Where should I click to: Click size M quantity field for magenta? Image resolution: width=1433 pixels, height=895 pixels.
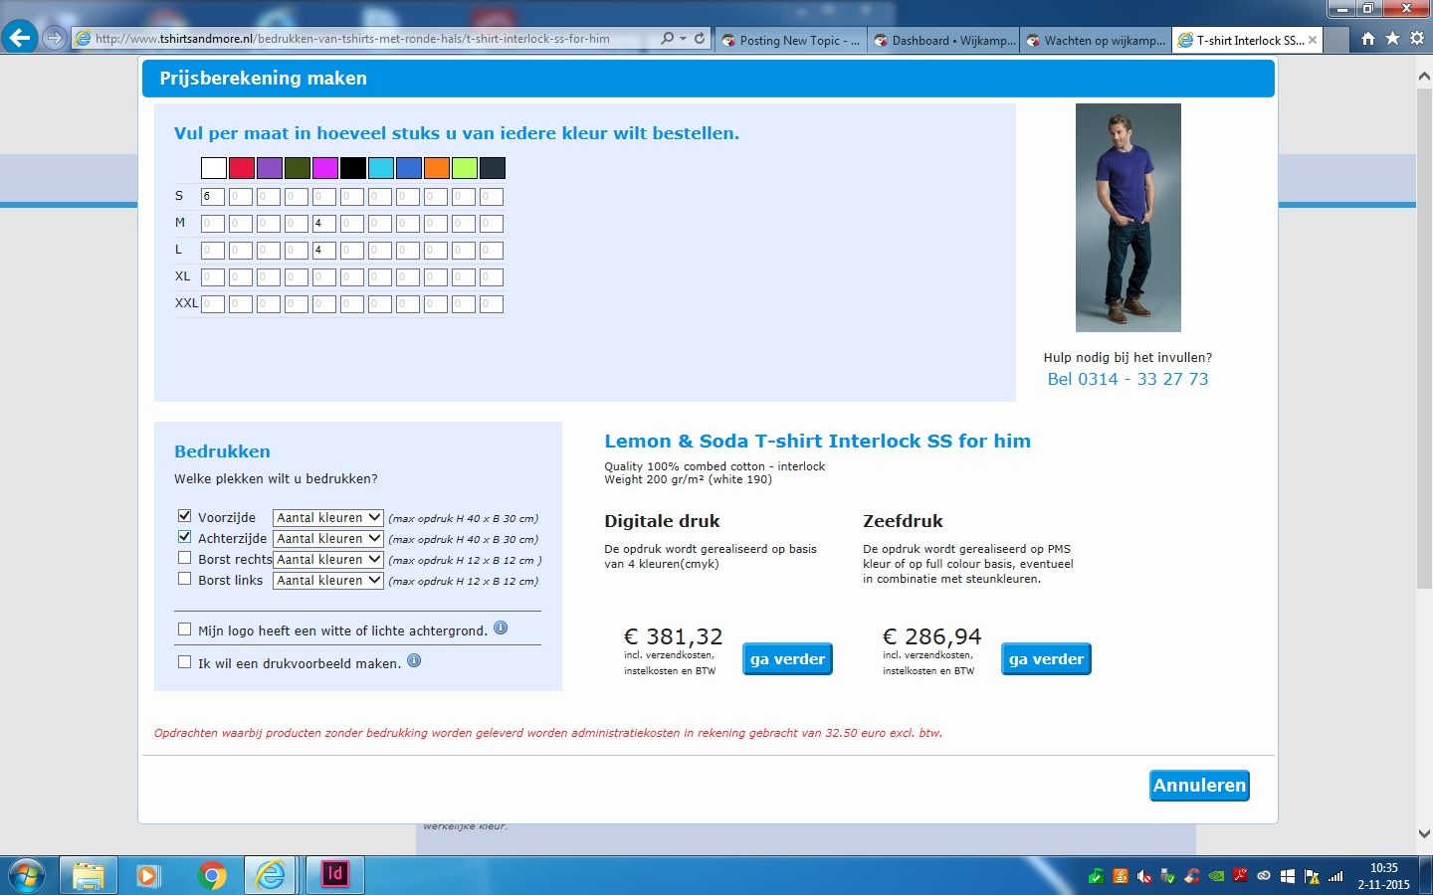coord(324,224)
